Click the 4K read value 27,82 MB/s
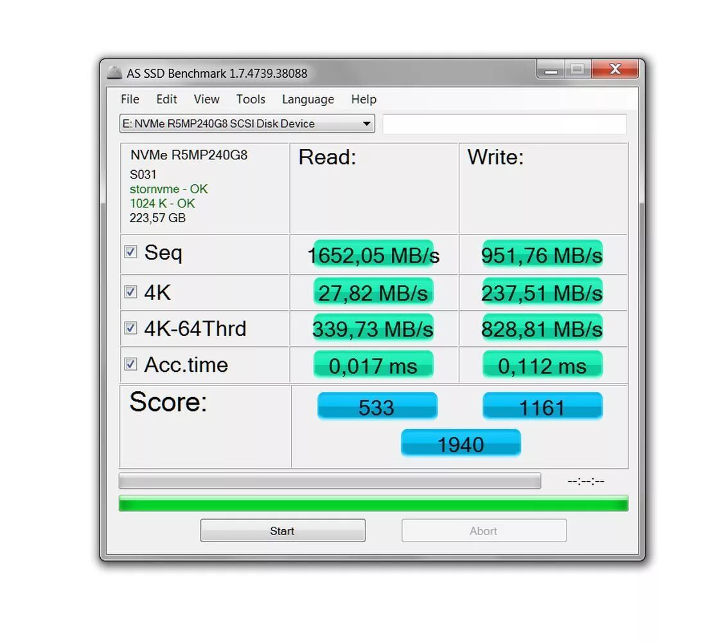Viewport: 724px width, 643px height. tap(373, 293)
